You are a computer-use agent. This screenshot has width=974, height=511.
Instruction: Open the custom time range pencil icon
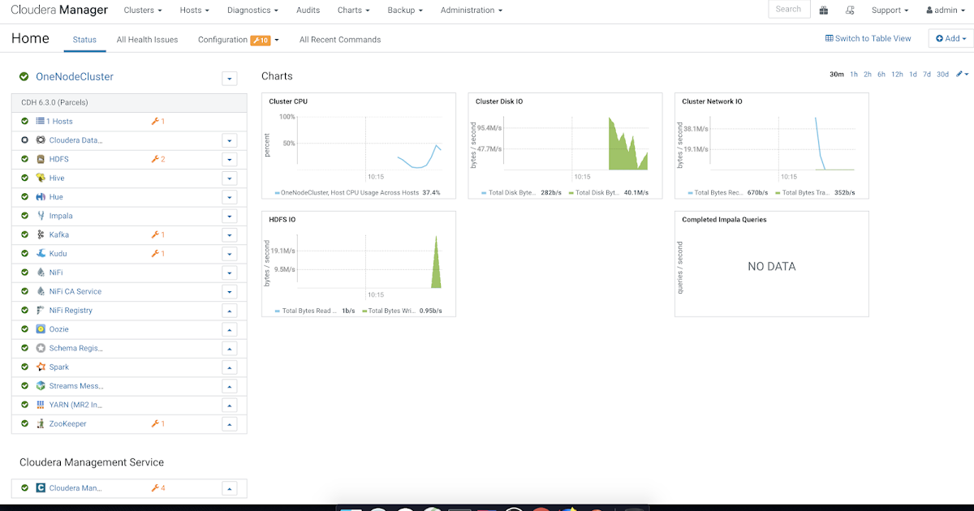961,73
